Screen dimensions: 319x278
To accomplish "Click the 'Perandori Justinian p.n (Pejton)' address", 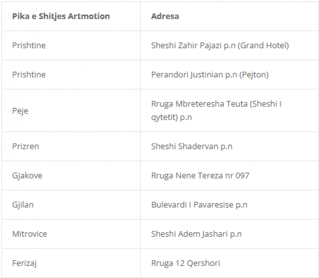I will (x=210, y=74).
